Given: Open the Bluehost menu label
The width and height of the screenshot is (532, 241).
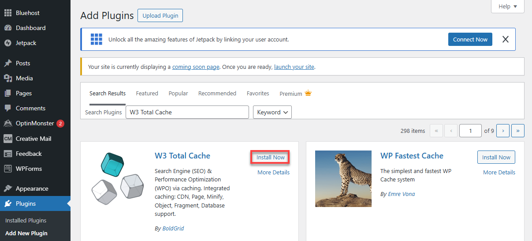Looking at the screenshot, I should [28, 13].
